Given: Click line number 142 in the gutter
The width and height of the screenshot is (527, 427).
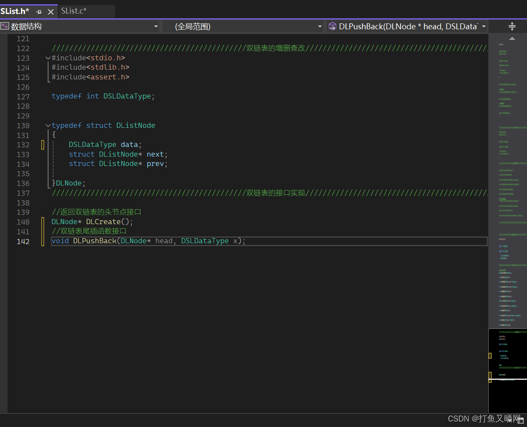Looking at the screenshot, I should pyautogui.click(x=23, y=242).
